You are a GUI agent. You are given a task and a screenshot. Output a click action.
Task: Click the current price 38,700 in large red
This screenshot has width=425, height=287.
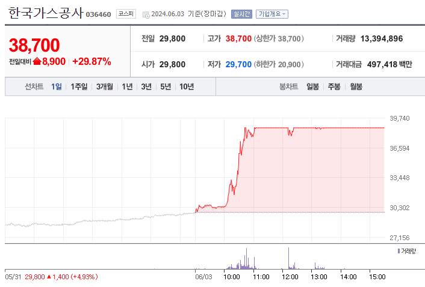pyautogui.click(x=34, y=45)
